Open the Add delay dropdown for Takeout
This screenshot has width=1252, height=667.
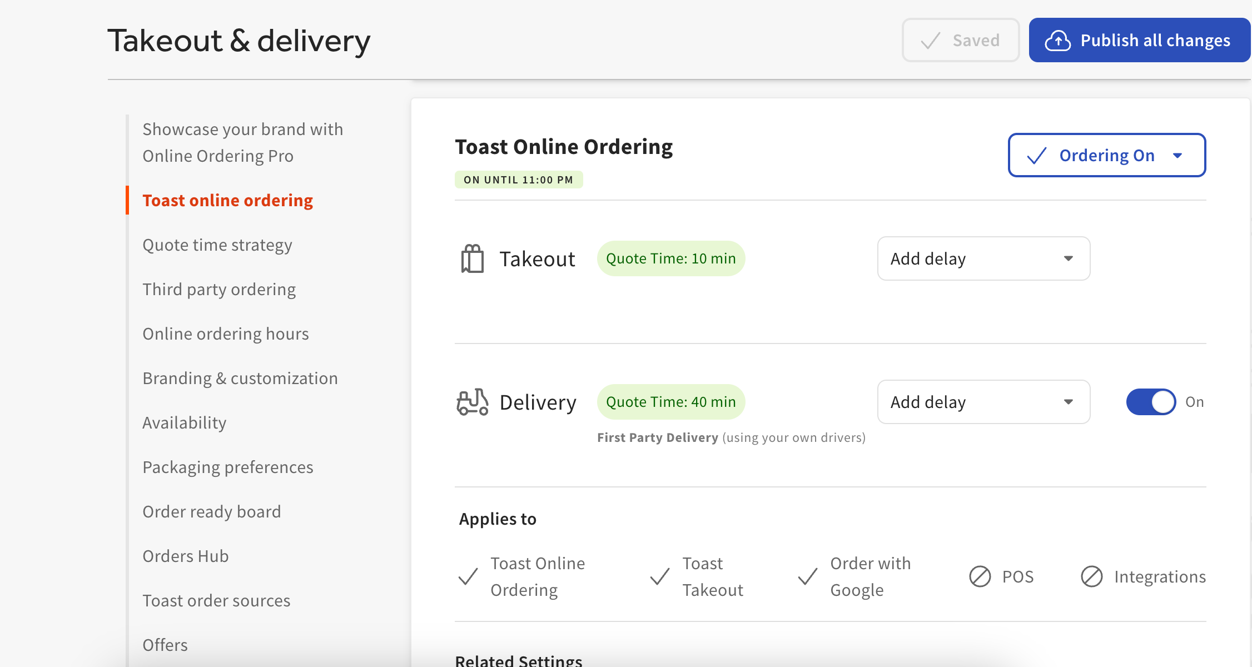pyautogui.click(x=983, y=258)
